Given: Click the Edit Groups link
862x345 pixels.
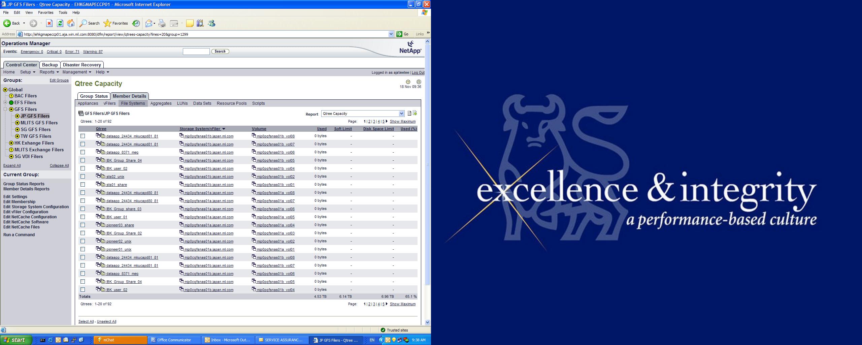Looking at the screenshot, I should pos(59,81).
